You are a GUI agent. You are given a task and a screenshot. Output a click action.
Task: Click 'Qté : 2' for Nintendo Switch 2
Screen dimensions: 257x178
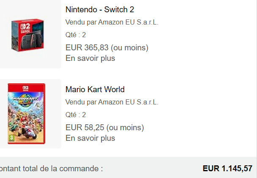tap(76, 35)
